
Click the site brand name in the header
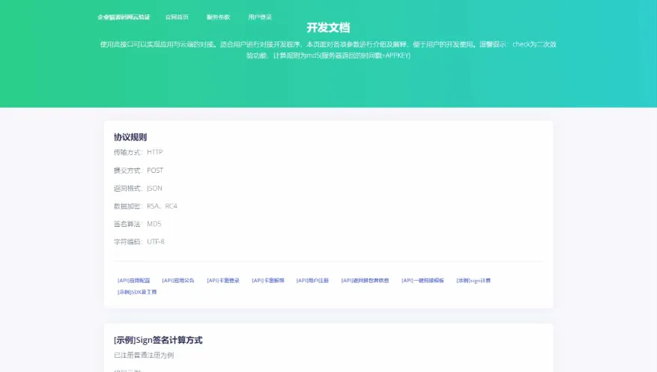(124, 17)
